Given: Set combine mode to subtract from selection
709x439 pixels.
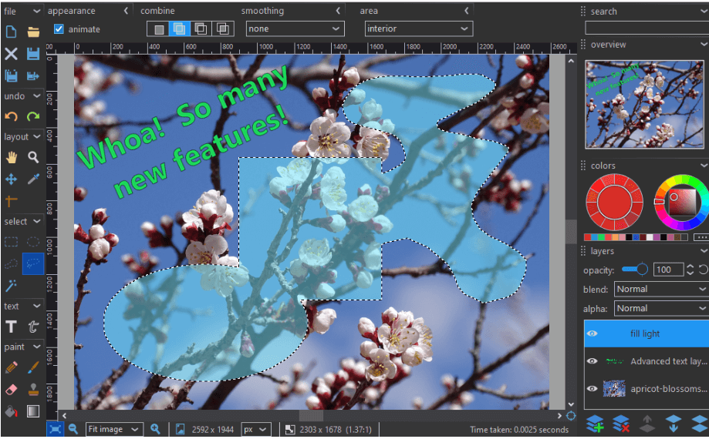Looking at the screenshot, I should [x=201, y=28].
